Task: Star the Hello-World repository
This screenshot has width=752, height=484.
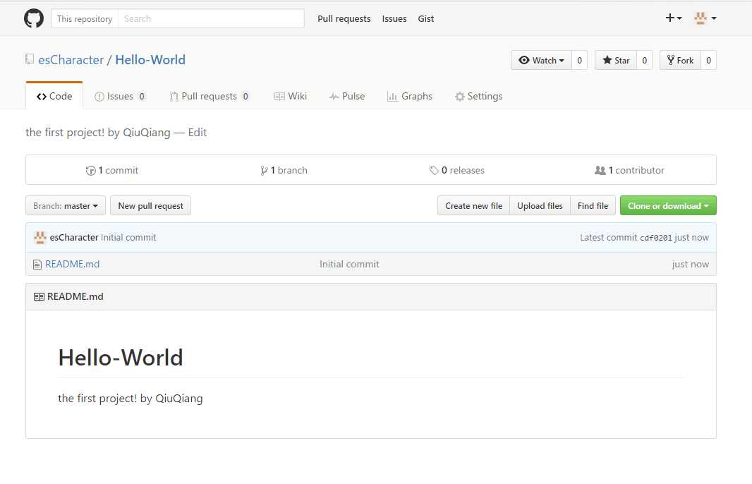Action: pos(616,61)
